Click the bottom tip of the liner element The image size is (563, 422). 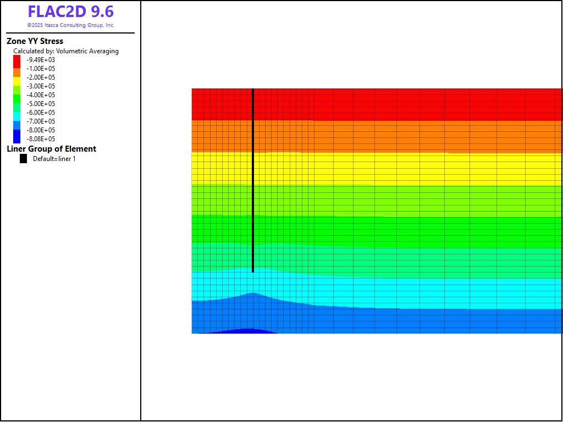point(252,271)
